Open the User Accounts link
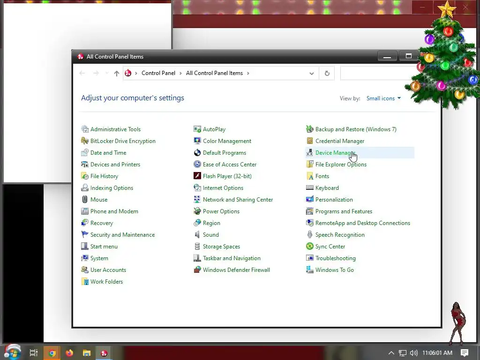This screenshot has width=480, height=360. click(x=108, y=270)
